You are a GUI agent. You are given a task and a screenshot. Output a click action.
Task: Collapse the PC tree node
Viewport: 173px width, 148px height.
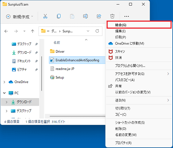(x=5, y=93)
